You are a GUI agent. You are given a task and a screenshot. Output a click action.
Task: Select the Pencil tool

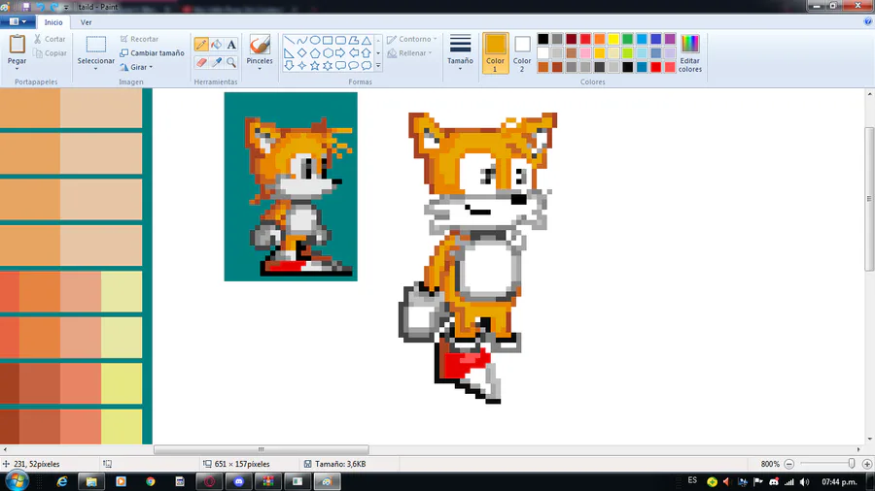(201, 45)
